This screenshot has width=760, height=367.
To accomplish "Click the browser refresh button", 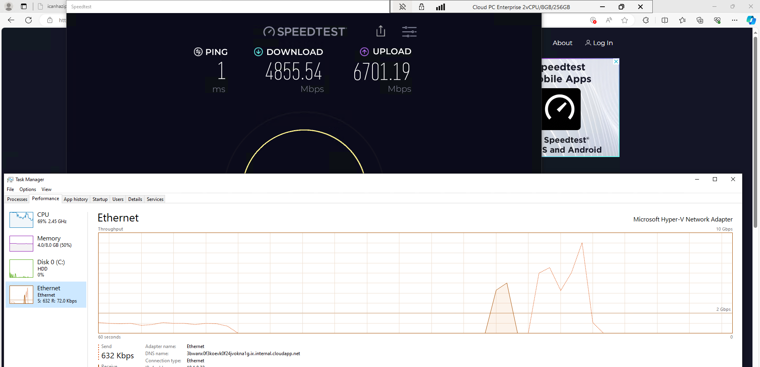I will pyautogui.click(x=28, y=20).
